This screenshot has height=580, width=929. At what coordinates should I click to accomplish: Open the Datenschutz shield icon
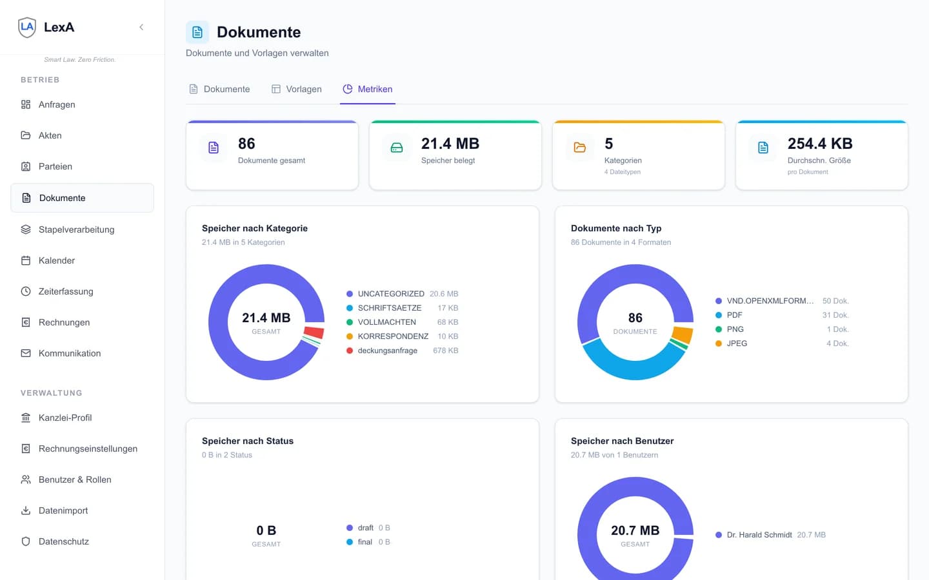26,541
